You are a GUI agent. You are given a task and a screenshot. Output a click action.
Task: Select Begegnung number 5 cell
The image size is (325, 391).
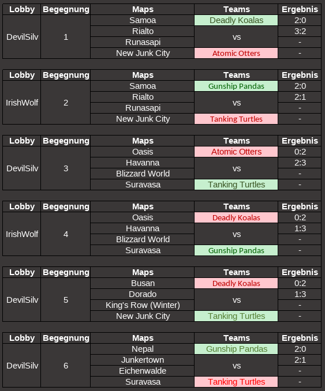tap(65, 300)
